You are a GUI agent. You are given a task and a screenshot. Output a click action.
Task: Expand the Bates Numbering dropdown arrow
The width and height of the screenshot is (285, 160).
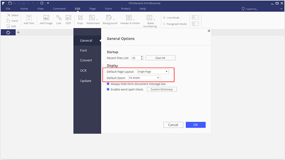[x=155, y=20]
